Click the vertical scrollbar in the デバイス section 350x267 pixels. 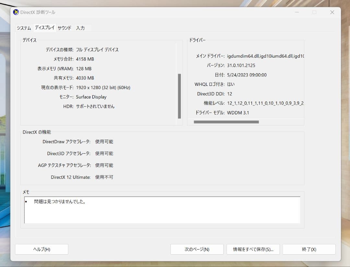coord(179,96)
